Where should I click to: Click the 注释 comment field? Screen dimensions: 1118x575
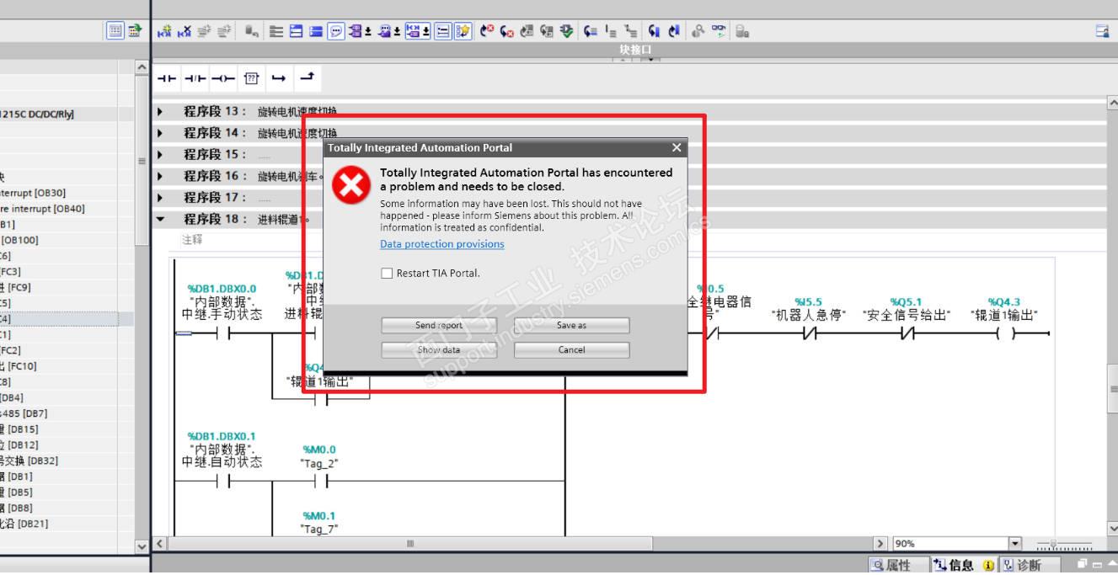(193, 240)
